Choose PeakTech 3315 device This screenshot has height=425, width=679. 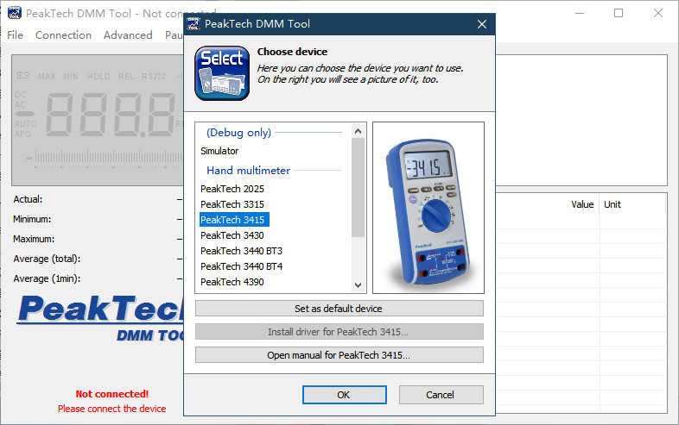232,204
